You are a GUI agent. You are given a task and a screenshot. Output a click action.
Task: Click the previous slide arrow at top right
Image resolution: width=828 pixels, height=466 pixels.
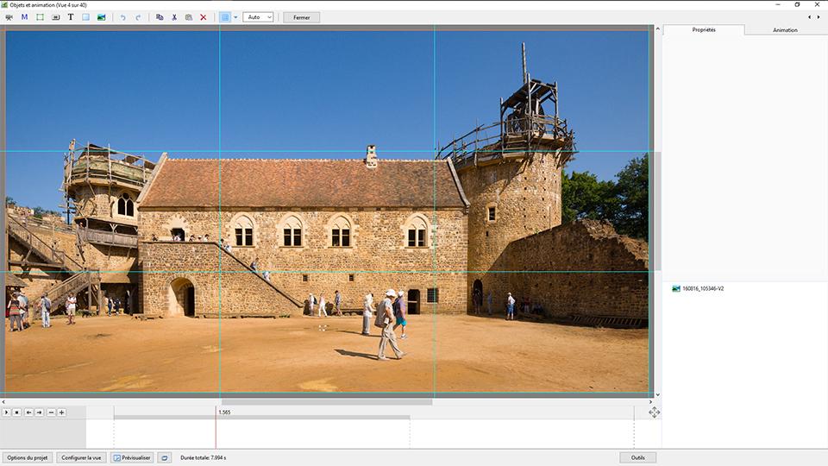[810, 17]
